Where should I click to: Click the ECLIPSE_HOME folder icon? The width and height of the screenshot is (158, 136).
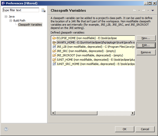pos(54,38)
